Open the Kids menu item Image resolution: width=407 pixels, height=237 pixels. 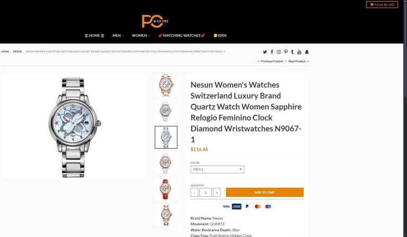220,35
